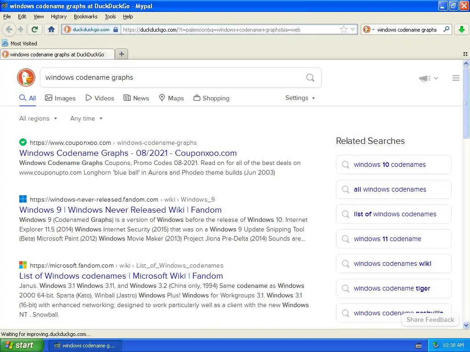The image size is (470, 352).
Task: Go back with the browser Back arrow
Action: (9, 29)
